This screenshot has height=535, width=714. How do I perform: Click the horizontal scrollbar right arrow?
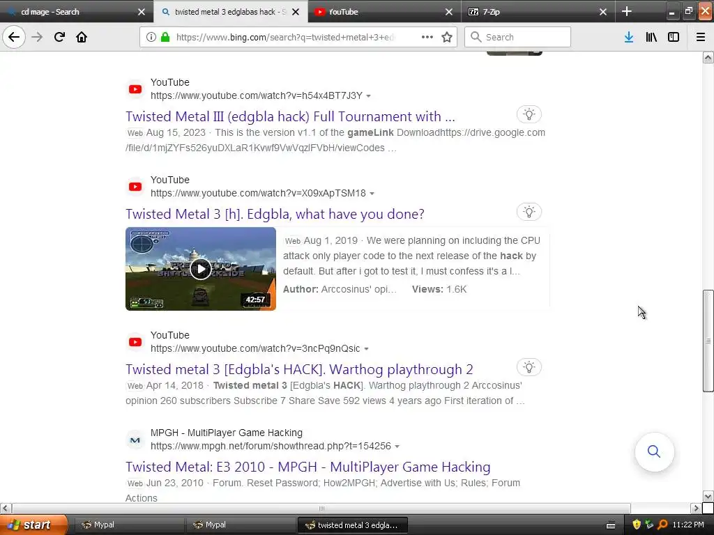point(696,508)
